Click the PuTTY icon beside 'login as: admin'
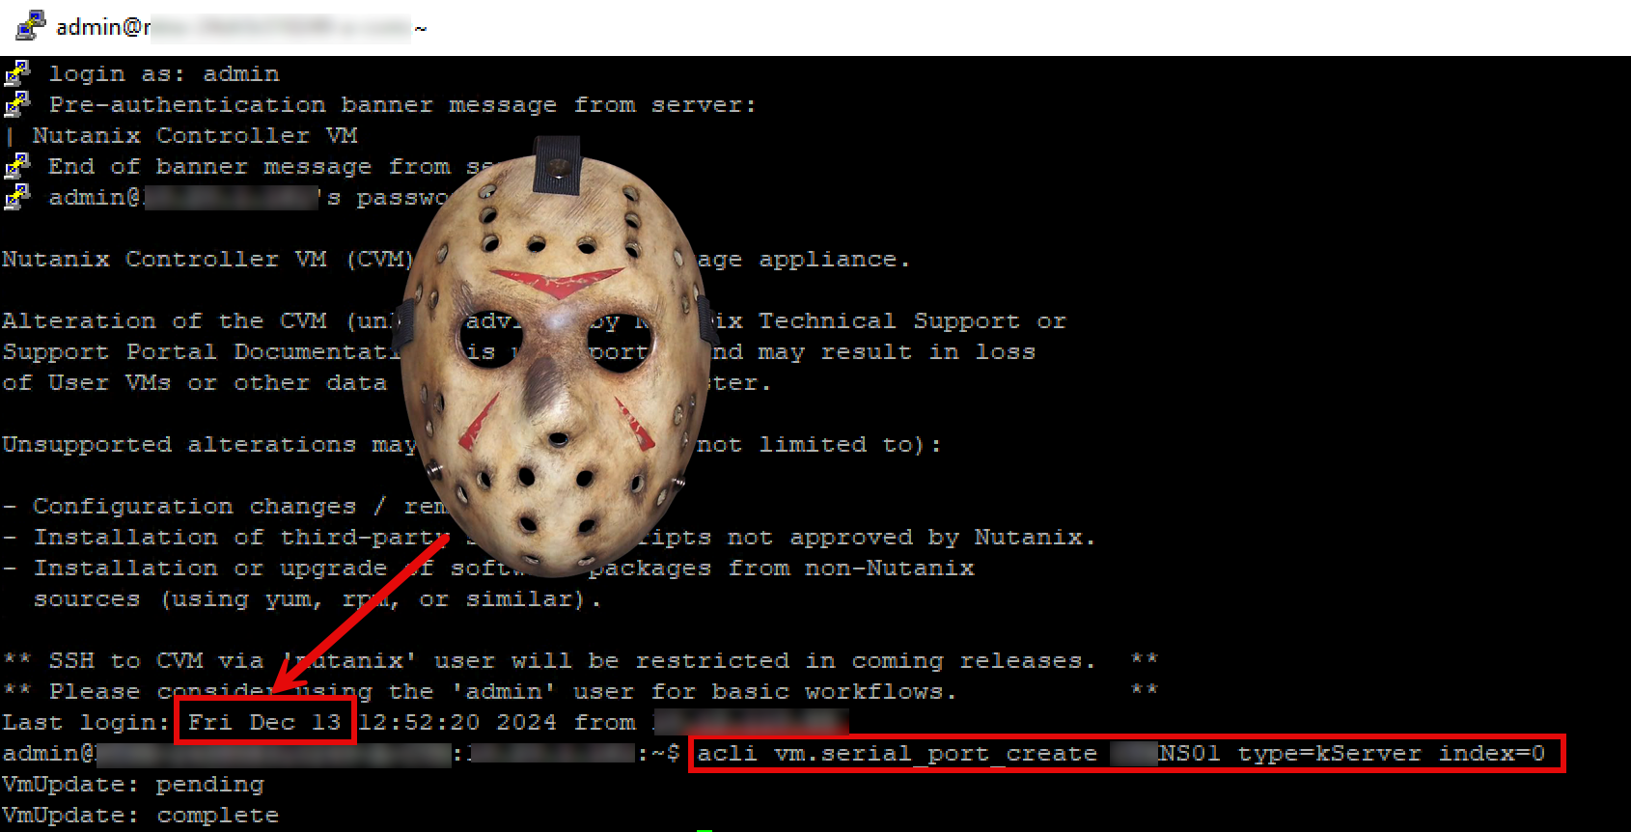Screen dimensions: 1631x832 [16, 73]
